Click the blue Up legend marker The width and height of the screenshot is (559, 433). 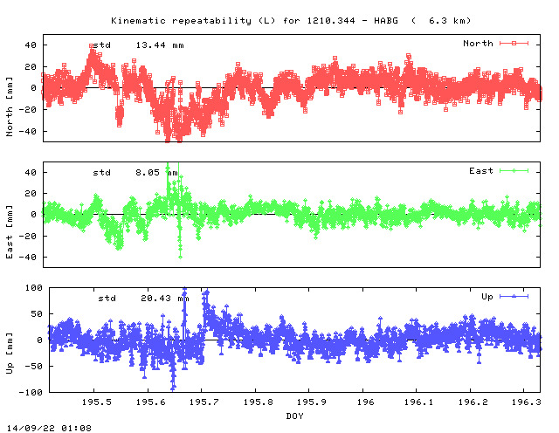click(514, 296)
